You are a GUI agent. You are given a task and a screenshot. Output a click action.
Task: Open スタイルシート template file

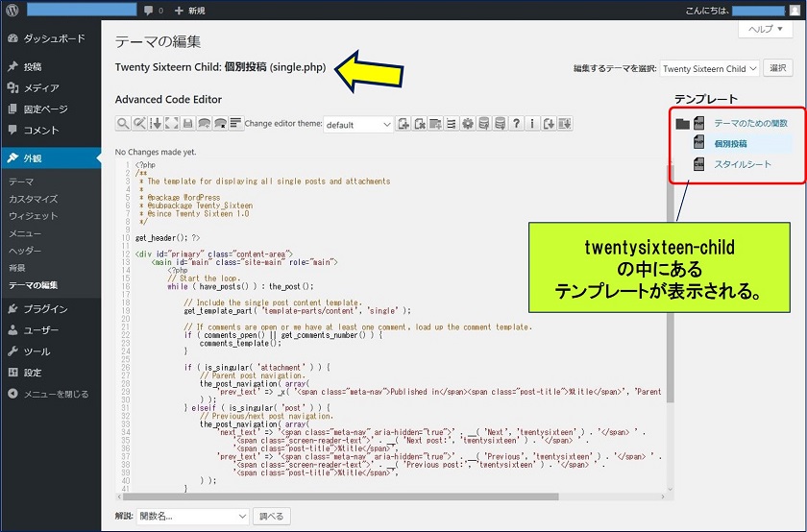tap(742, 164)
